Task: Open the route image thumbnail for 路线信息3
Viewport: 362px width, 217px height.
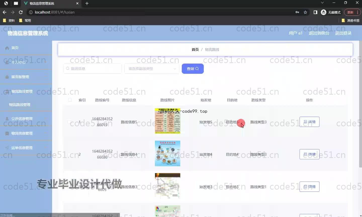Action: tap(167, 186)
